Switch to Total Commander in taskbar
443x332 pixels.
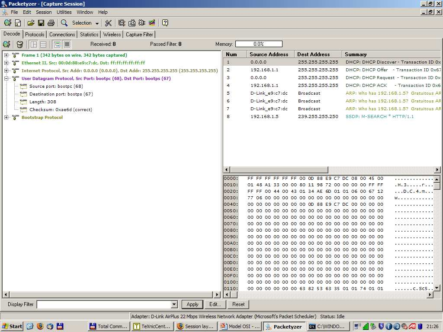[x=109, y=326]
